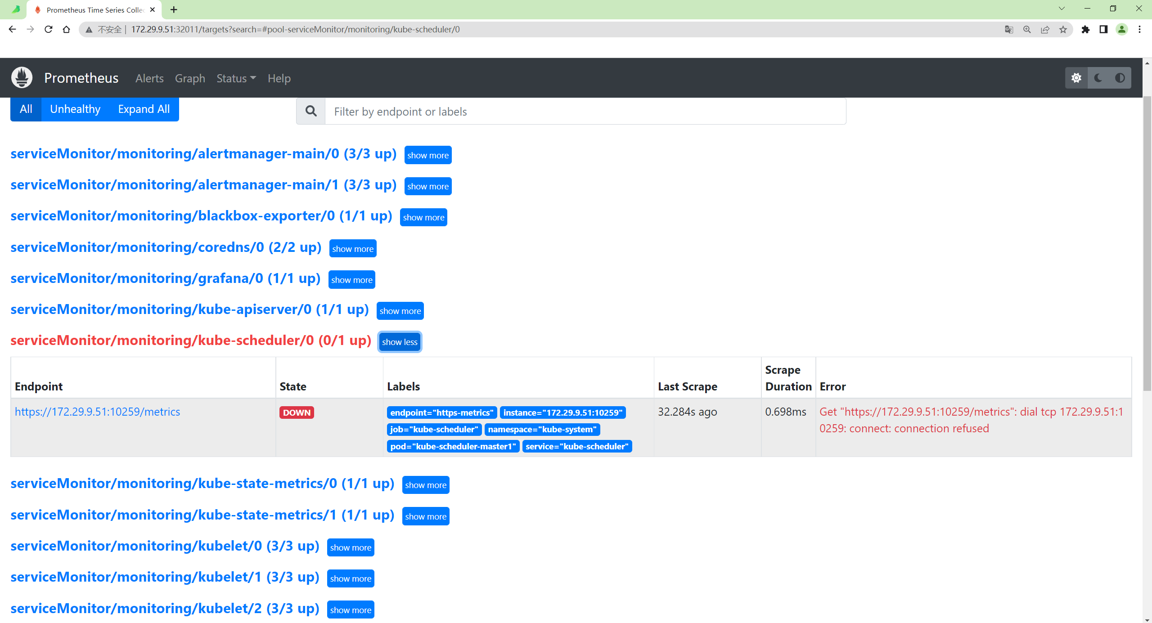Open the grafana/0 pool link
The height and width of the screenshot is (623, 1152).
click(x=166, y=278)
